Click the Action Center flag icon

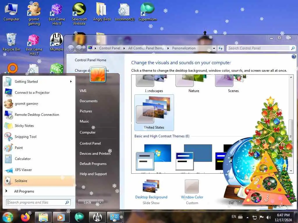262,217
